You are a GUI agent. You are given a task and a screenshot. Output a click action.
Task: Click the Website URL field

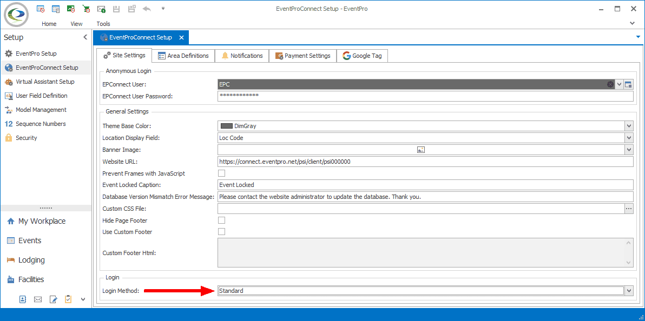click(425, 162)
